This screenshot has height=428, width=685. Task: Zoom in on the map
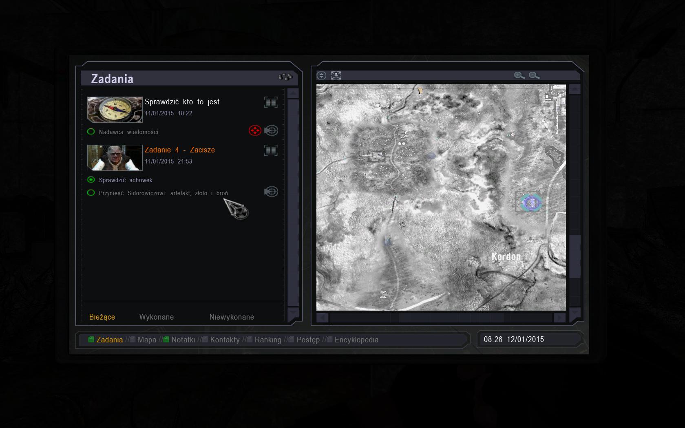click(x=519, y=75)
